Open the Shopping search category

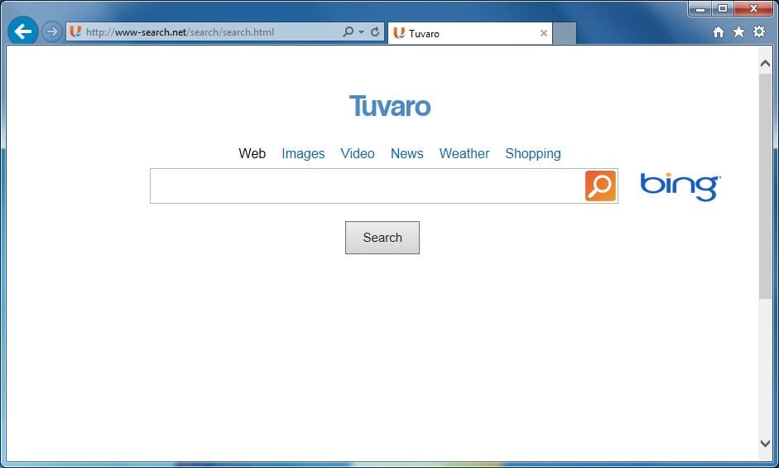click(533, 154)
